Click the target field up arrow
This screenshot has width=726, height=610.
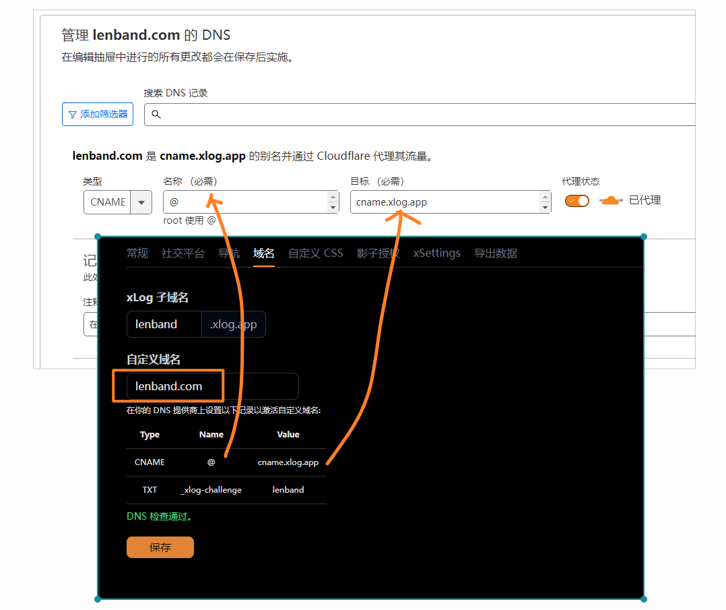(545, 197)
